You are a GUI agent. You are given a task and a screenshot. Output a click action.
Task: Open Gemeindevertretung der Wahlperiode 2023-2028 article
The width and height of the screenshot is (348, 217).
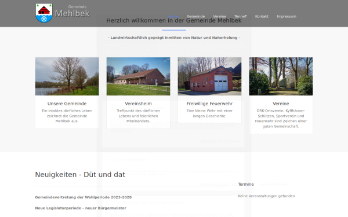pyautogui.click(x=83, y=197)
